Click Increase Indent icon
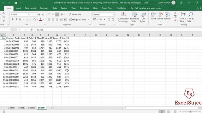The height and width of the screenshot is (113, 202). (x=65, y=19)
